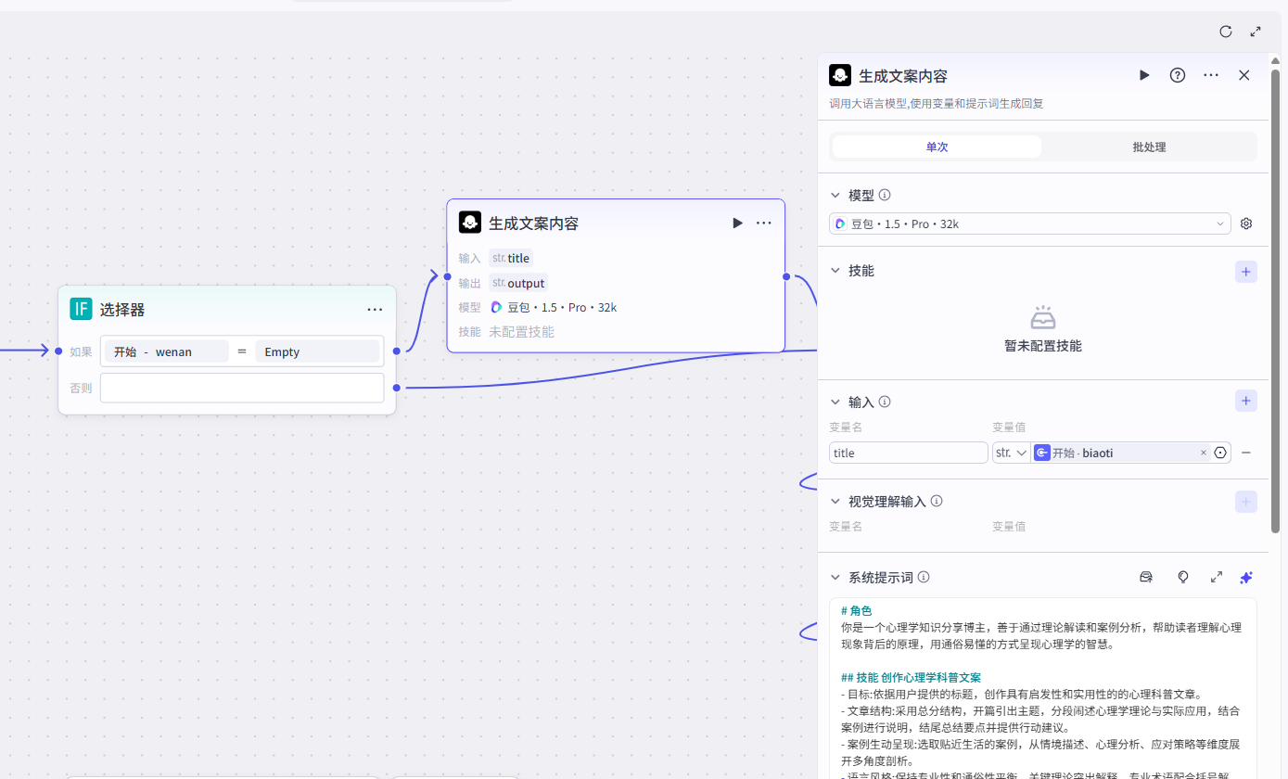
Task: Clear the 开始 · biaoti variable reference
Action: (1204, 453)
